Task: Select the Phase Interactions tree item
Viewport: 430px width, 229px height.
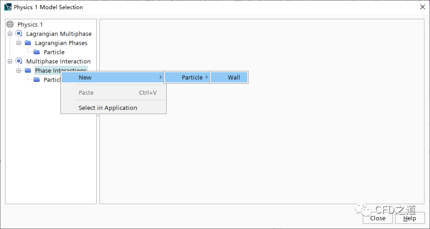Action: tap(61, 70)
